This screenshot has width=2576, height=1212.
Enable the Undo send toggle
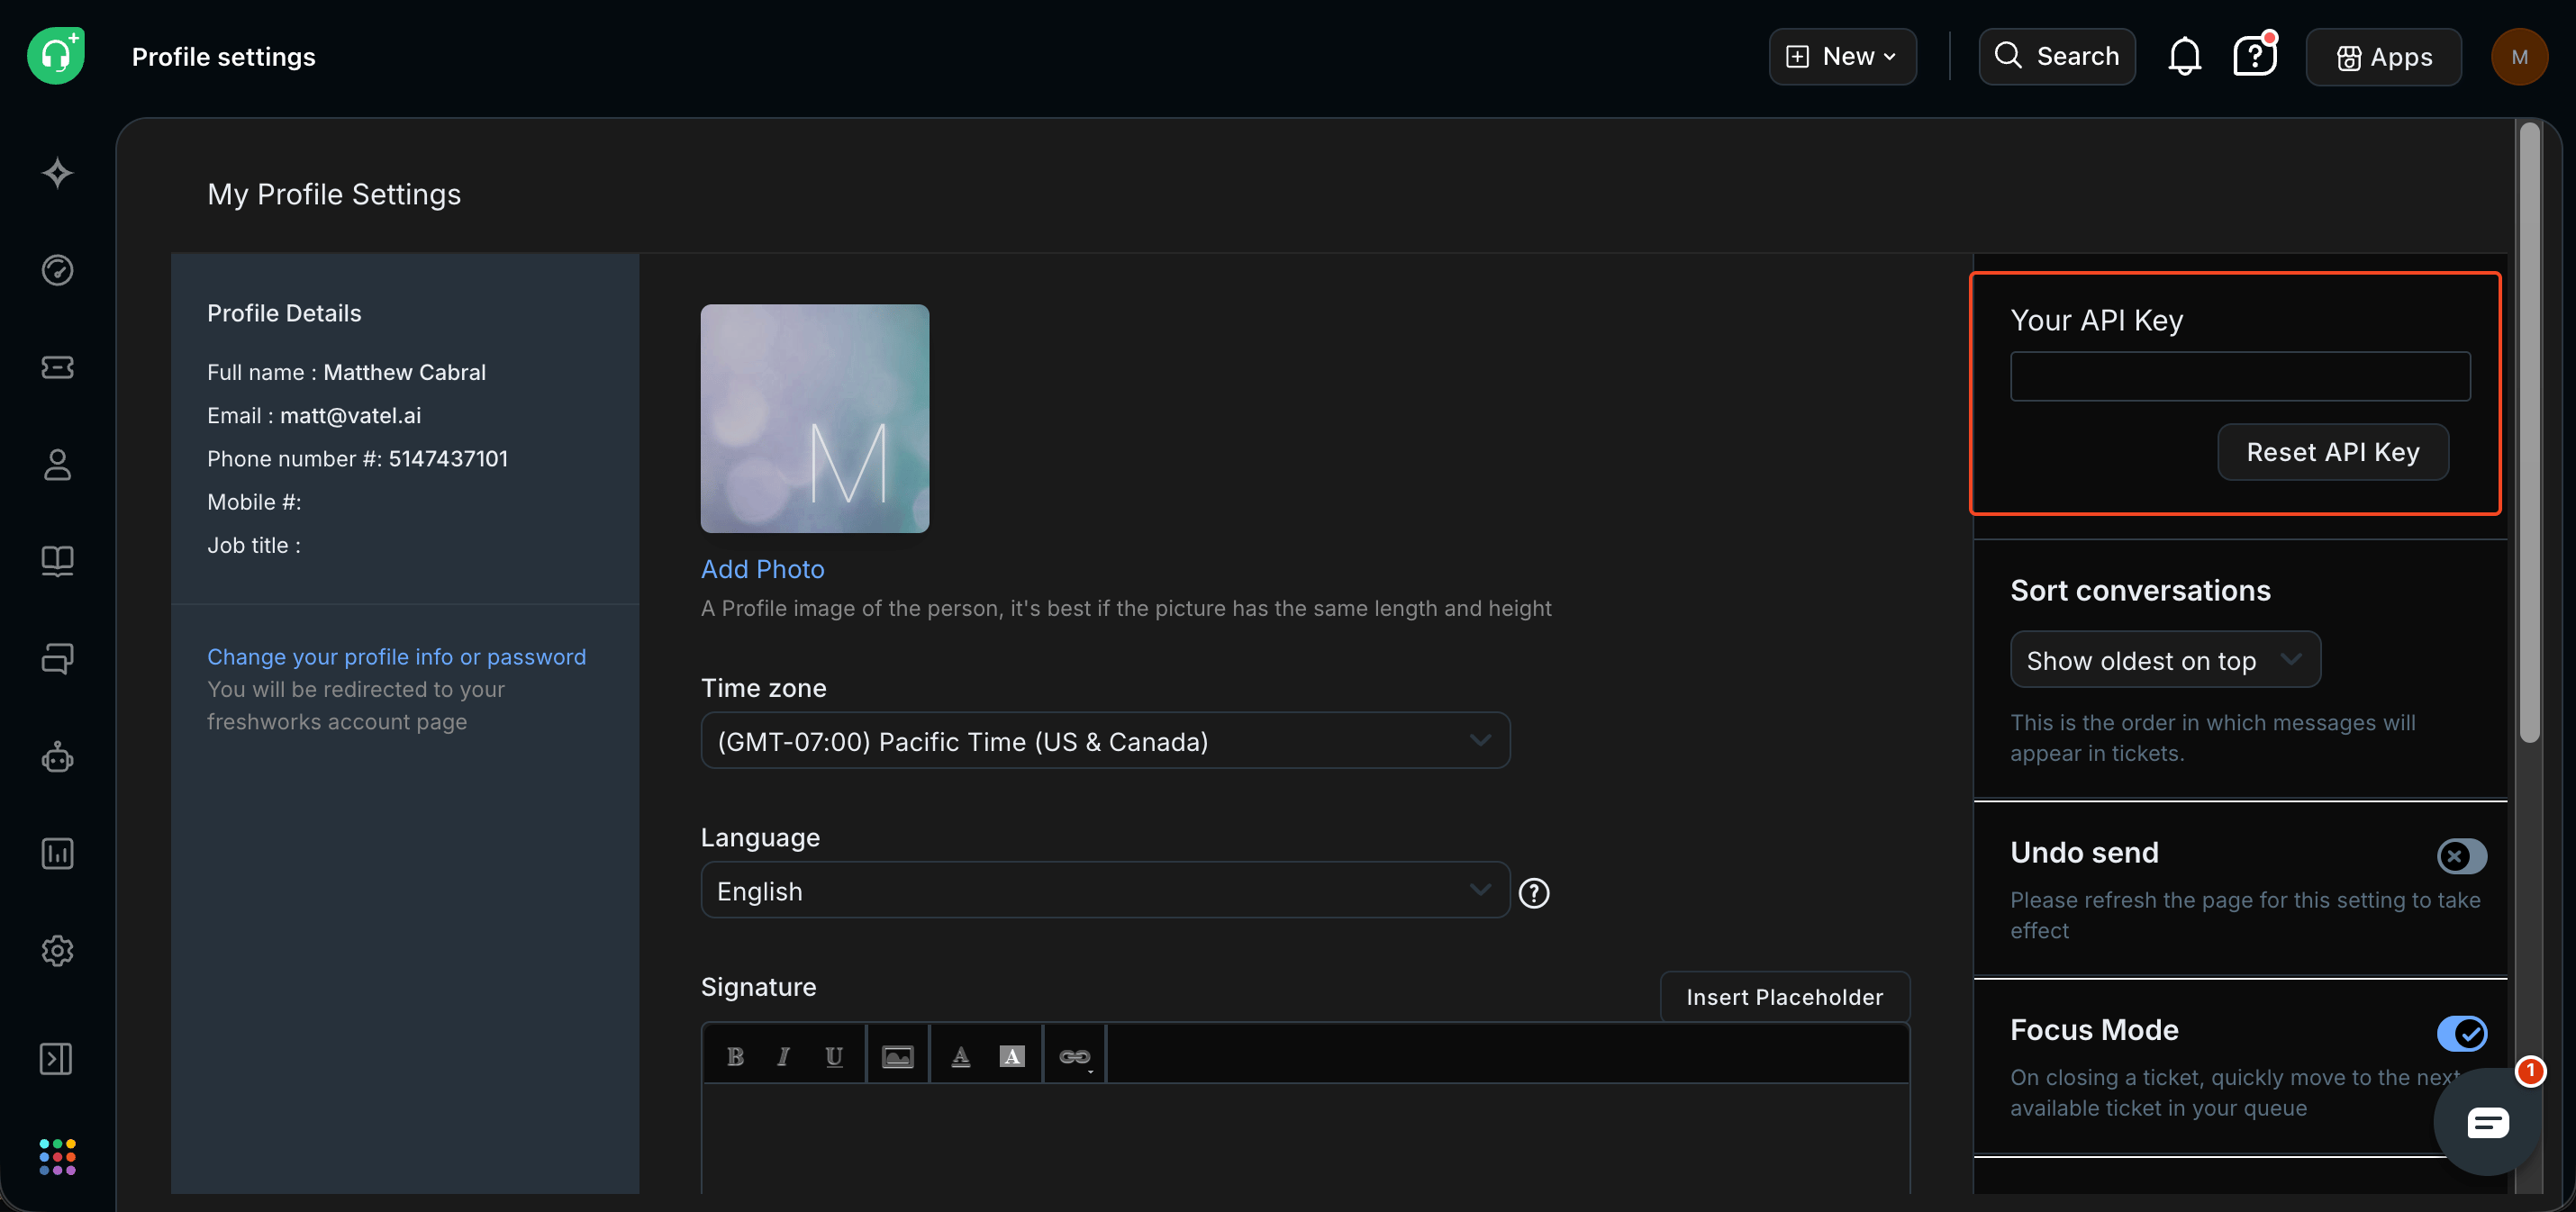coord(2461,856)
